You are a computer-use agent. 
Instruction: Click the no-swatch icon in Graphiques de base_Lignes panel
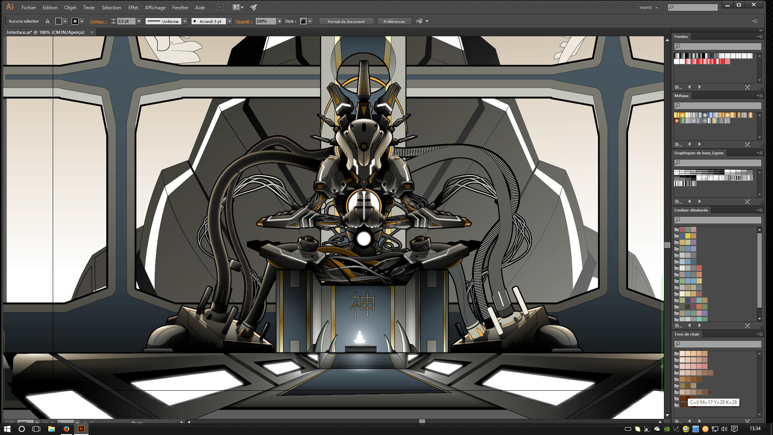pyautogui.click(x=747, y=201)
